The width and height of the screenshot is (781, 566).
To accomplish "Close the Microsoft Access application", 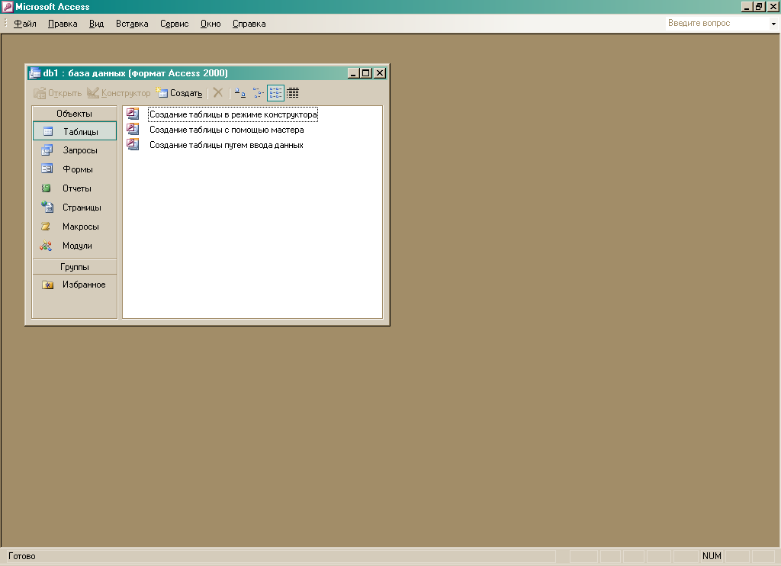I will coord(773,7).
